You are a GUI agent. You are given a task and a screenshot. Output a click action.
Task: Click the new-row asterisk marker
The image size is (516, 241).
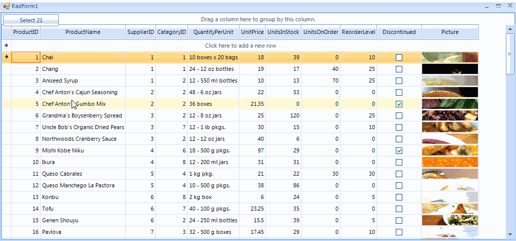tap(6, 46)
